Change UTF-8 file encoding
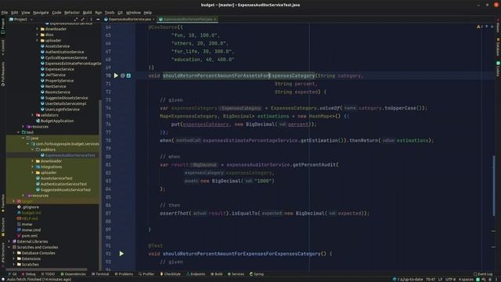This screenshot has height=282, width=501. (450, 280)
